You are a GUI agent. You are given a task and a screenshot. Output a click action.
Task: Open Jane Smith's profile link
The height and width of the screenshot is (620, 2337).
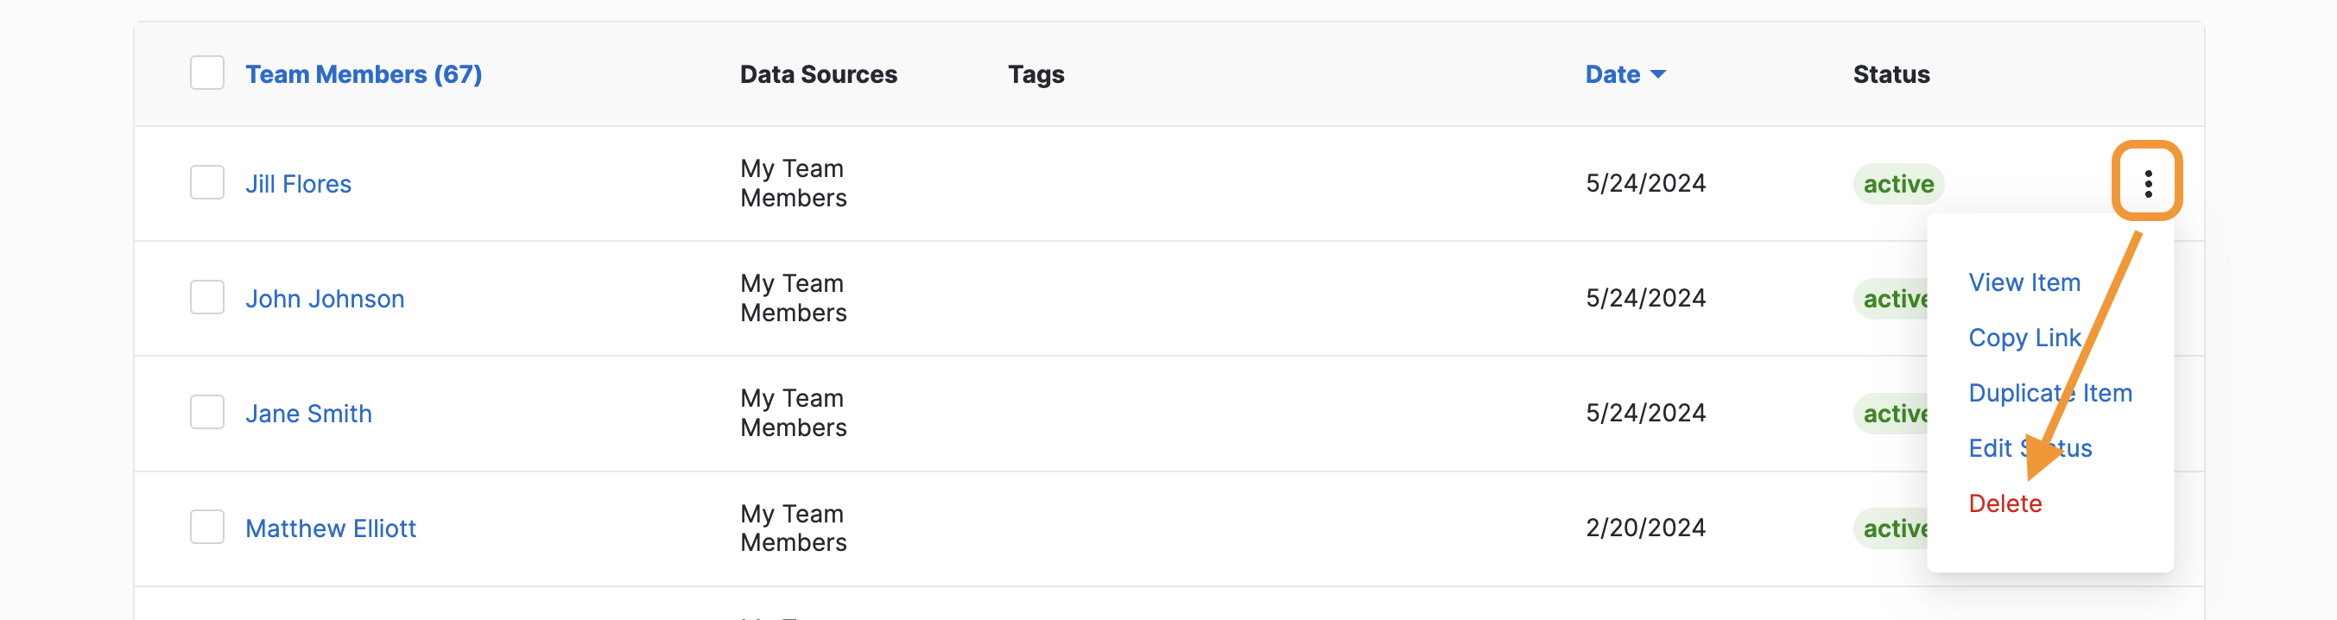click(x=309, y=414)
